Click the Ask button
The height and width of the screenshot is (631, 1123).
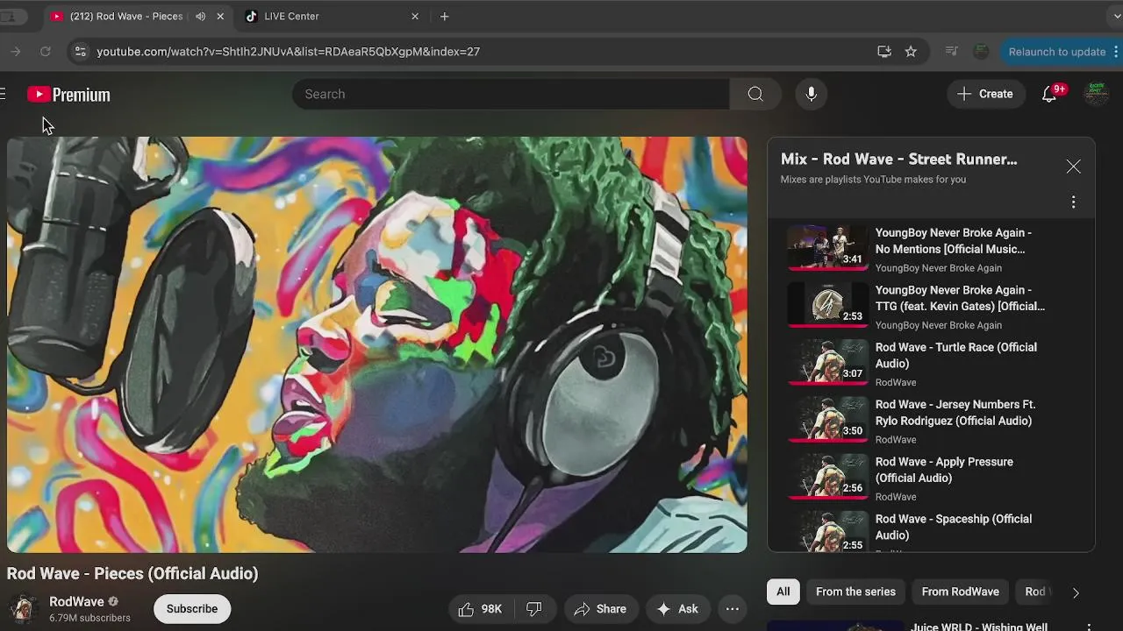point(677,609)
